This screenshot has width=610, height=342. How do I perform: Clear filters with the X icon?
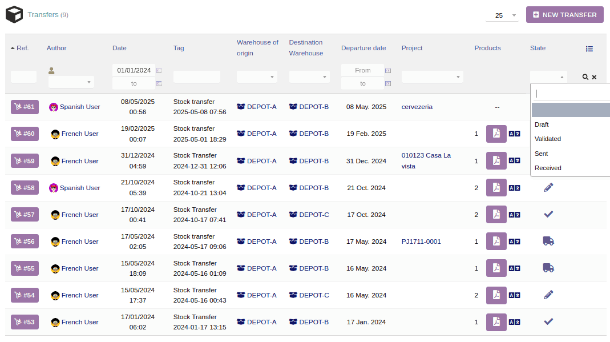coord(594,77)
